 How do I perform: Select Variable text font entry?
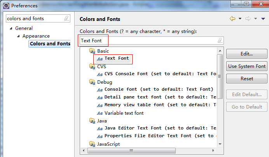124,113
